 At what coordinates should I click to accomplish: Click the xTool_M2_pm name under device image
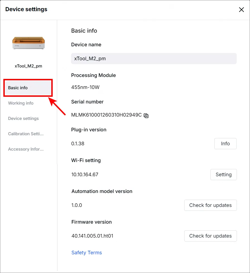click(x=28, y=66)
